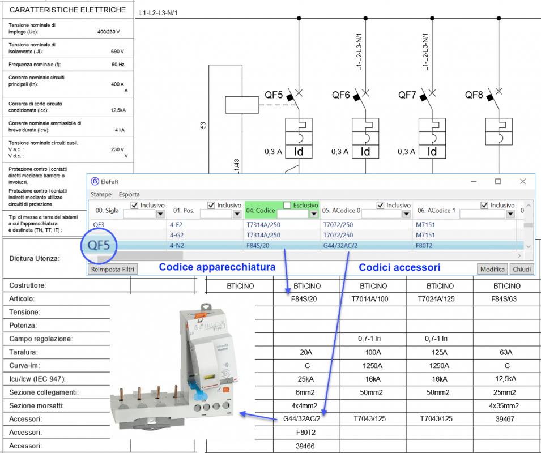Screen dimensions: 541x453
Task: Open the 00. Sigla filter dropdown arrow
Action: [x=160, y=214]
